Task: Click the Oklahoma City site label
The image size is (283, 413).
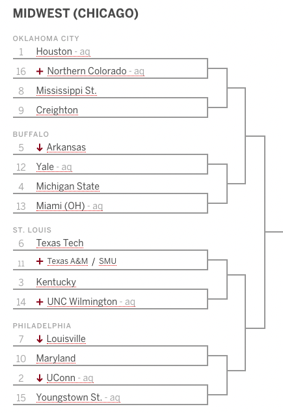Action: pos(46,38)
